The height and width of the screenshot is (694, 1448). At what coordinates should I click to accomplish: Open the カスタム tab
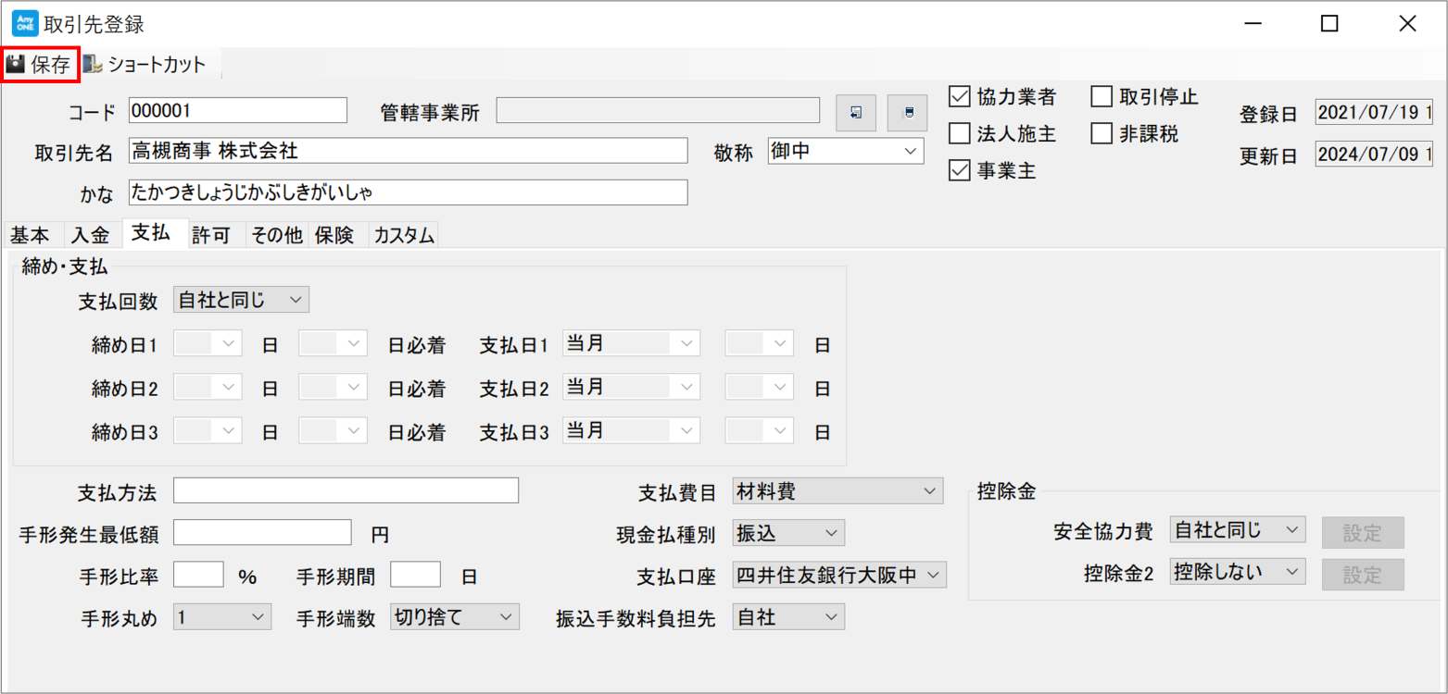tap(403, 236)
